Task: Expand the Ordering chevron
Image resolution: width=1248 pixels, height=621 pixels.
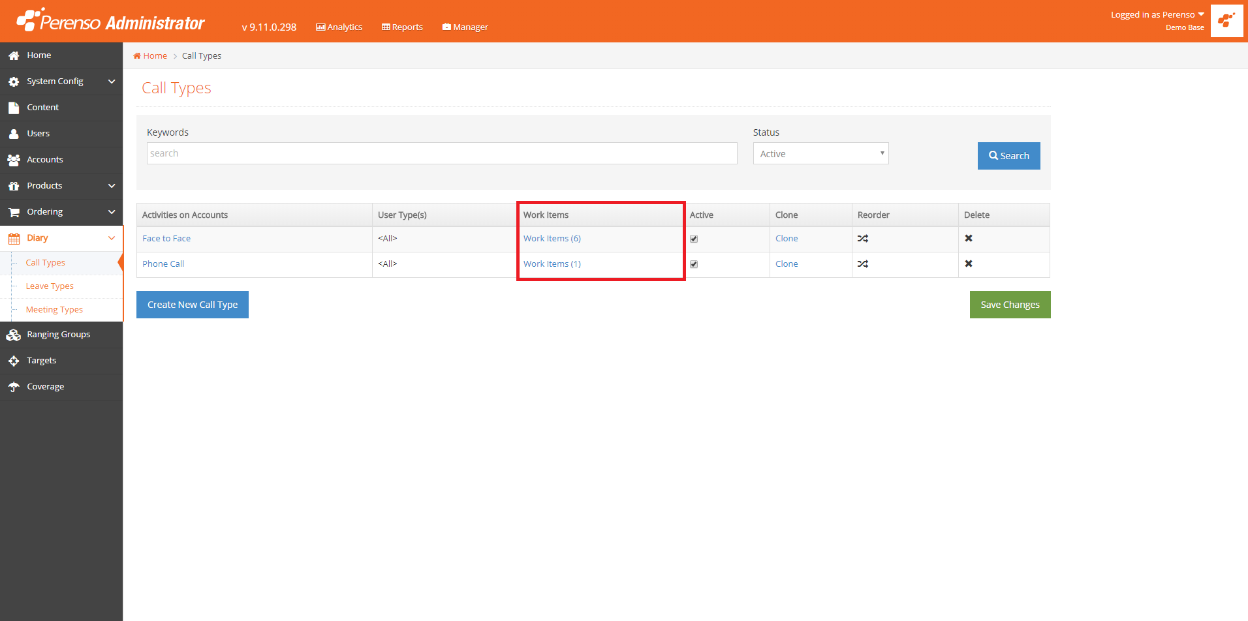Action: tap(112, 212)
